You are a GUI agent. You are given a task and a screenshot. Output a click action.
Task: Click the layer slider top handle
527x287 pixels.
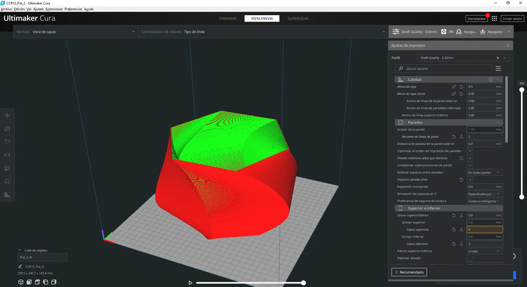point(522,89)
